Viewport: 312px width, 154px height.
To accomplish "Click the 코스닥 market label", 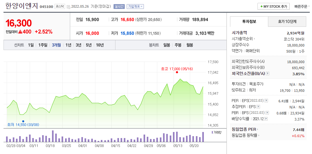I will (60, 6).
